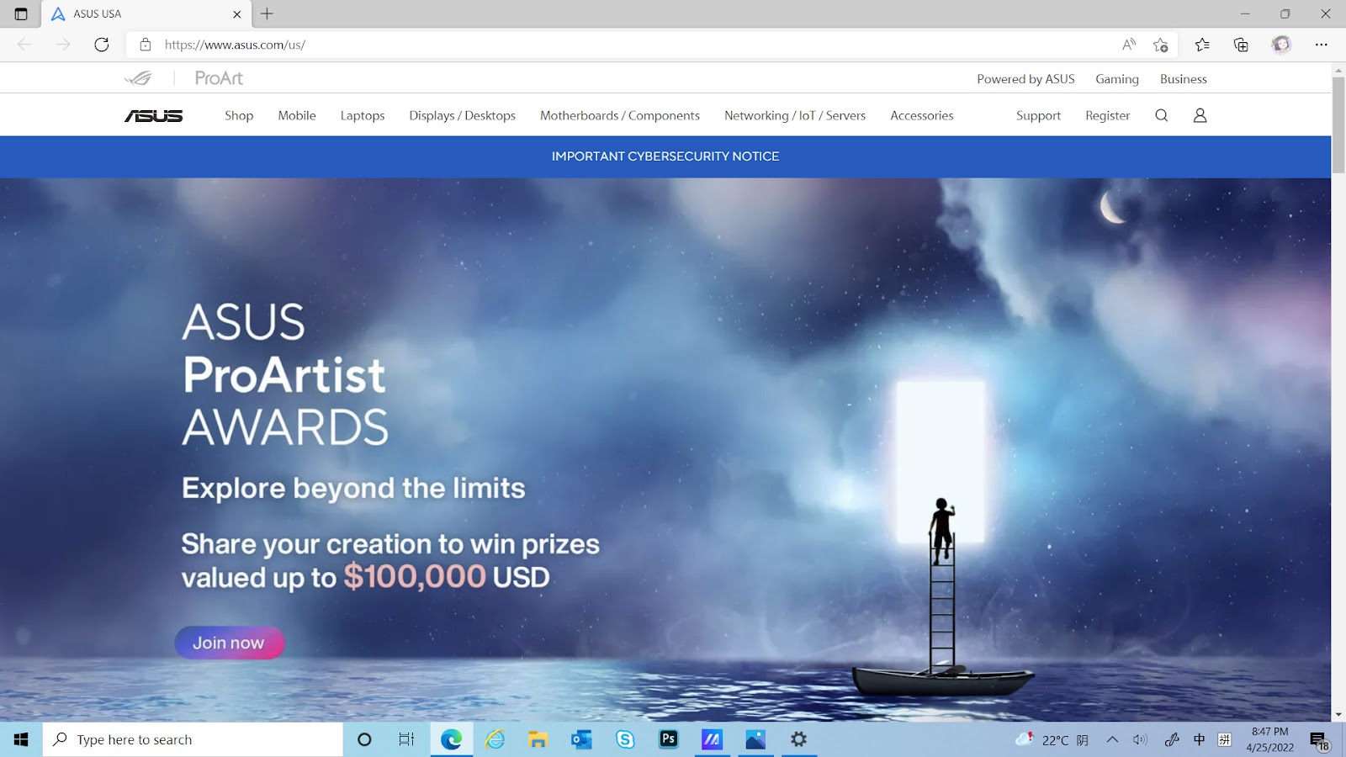Open Photoshop from the taskbar
1346x757 pixels.
point(669,739)
